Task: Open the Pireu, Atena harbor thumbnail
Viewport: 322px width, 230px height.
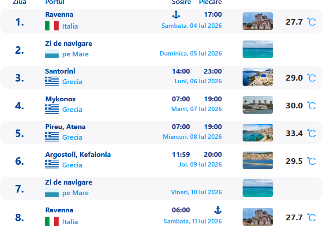Action: tap(258, 133)
